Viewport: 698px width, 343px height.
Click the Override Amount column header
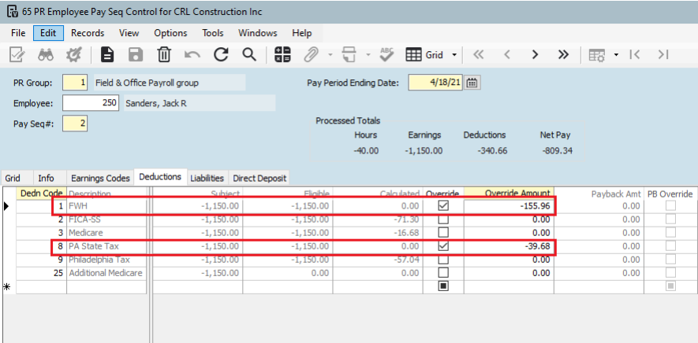pos(509,194)
